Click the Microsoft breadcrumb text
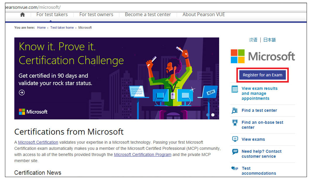The height and width of the screenshot is (180, 311). pyautogui.click(x=85, y=27)
